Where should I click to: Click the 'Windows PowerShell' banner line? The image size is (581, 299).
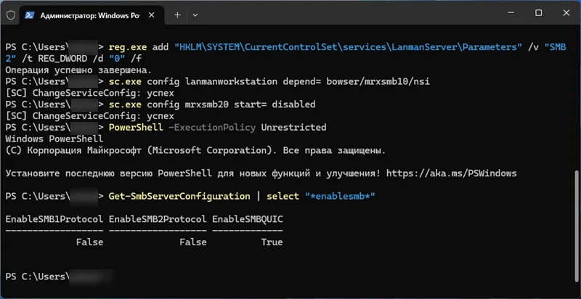click(54, 139)
